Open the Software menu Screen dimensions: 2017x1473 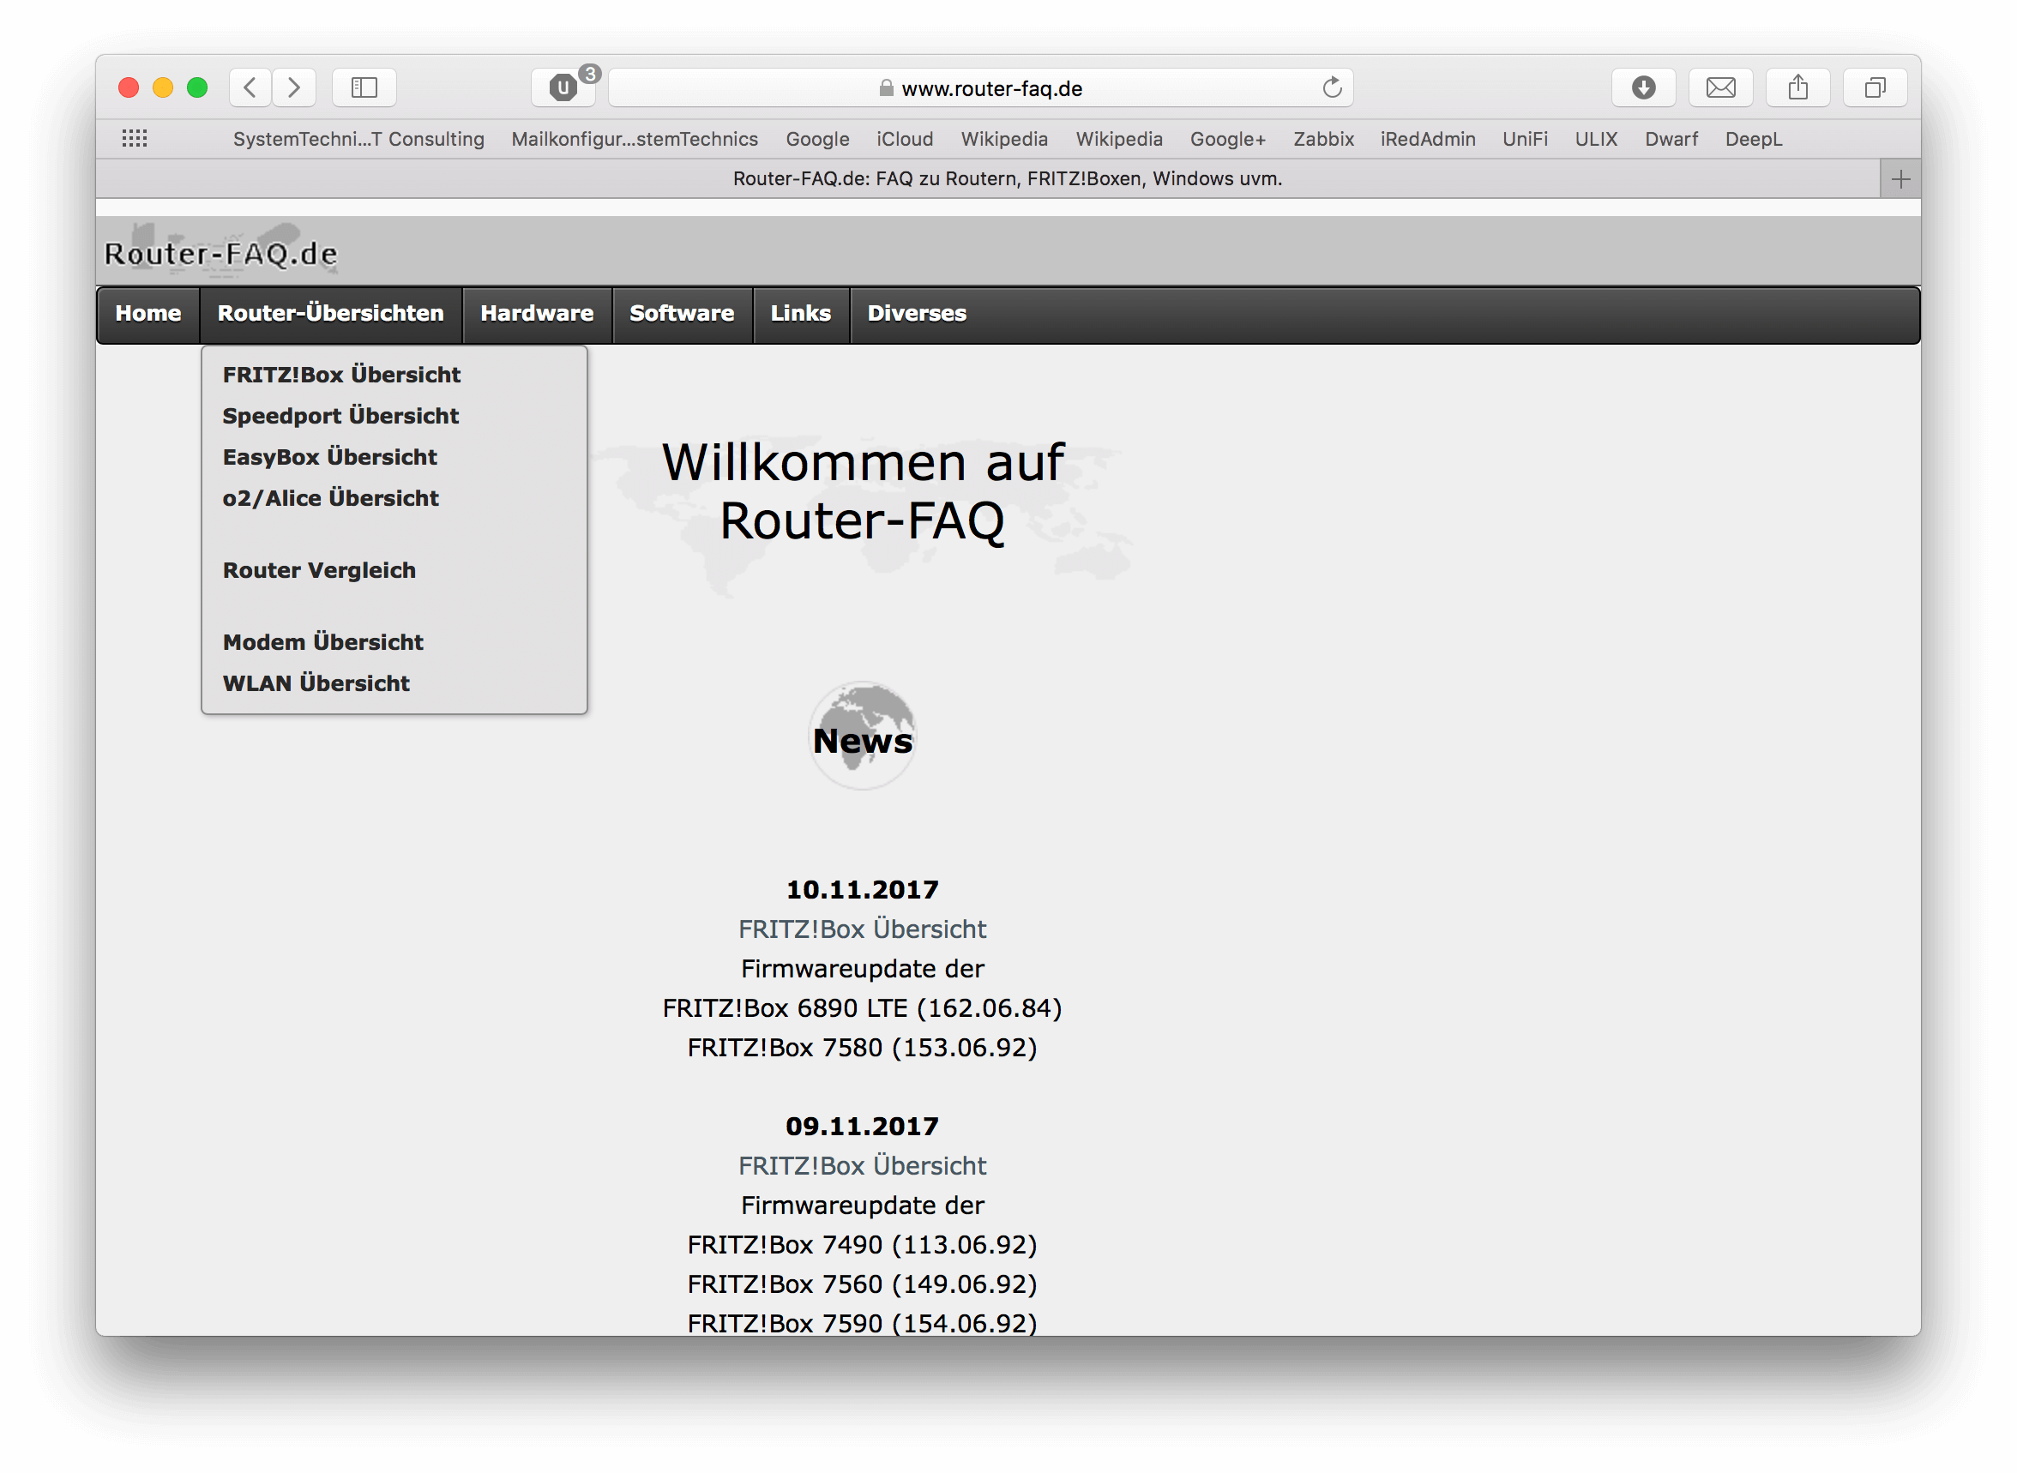[682, 314]
